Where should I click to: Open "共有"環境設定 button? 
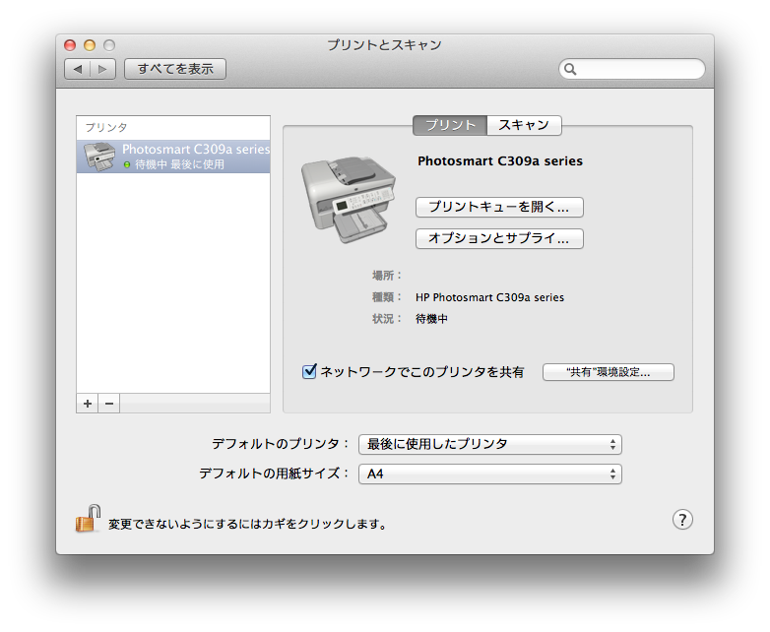tap(609, 372)
